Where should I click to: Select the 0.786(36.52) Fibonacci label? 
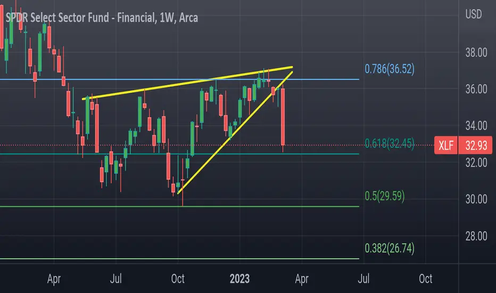[x=390, y=69]
